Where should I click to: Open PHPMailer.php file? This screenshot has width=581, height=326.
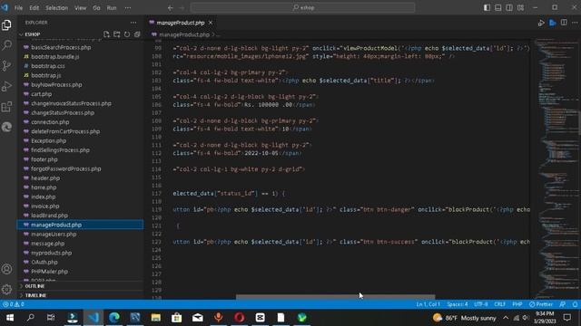pos(49,272)
